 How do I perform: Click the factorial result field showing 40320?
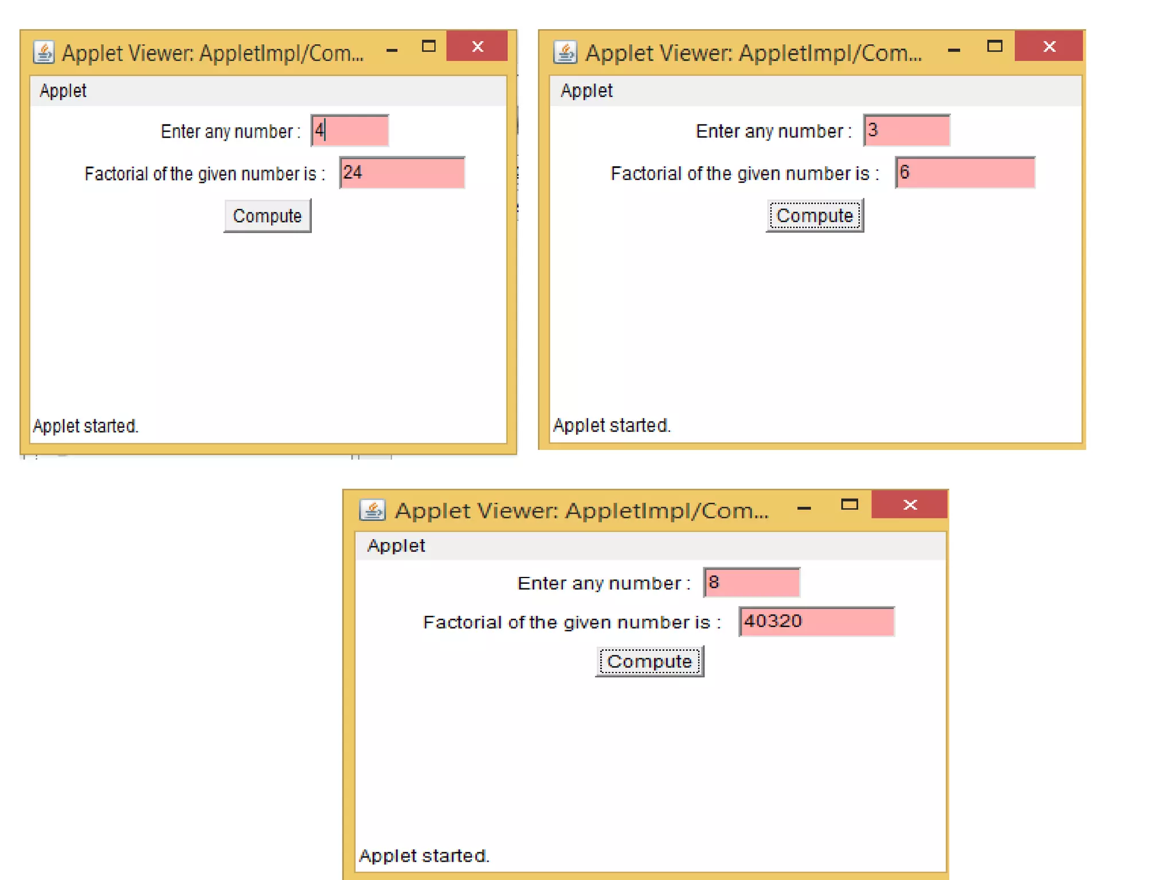(x=816, y=622)
